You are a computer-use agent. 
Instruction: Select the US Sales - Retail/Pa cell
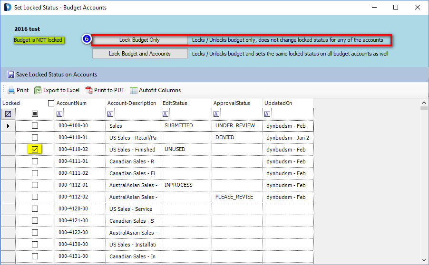click(133, 137)
